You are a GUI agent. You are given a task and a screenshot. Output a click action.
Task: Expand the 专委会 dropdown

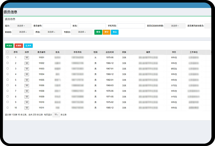[x=82, y=32]
